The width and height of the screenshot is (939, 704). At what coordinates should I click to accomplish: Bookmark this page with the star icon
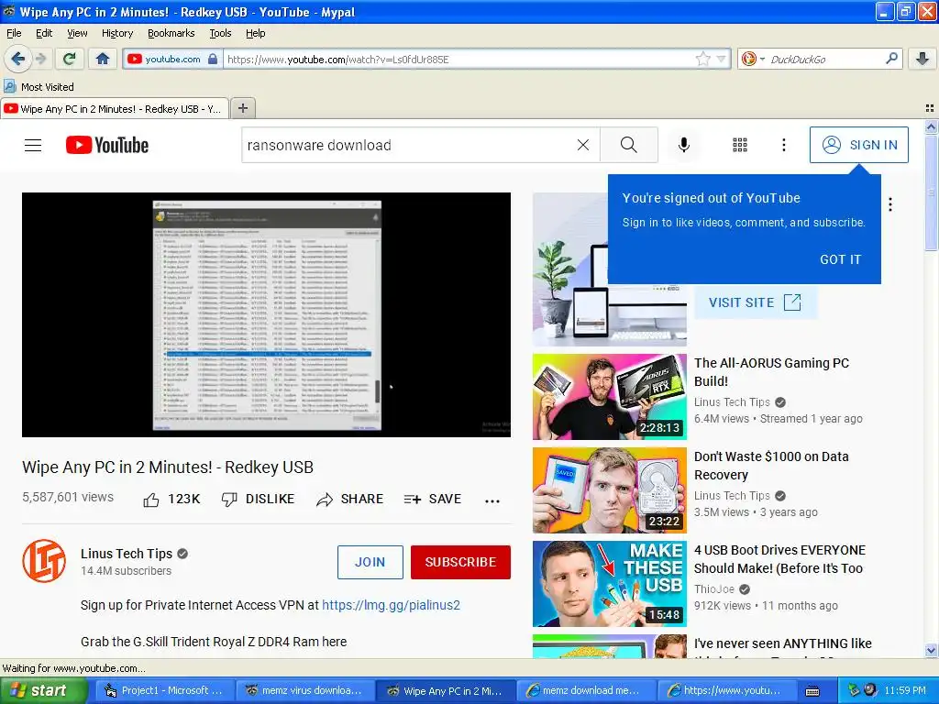[x=703, y=59]
